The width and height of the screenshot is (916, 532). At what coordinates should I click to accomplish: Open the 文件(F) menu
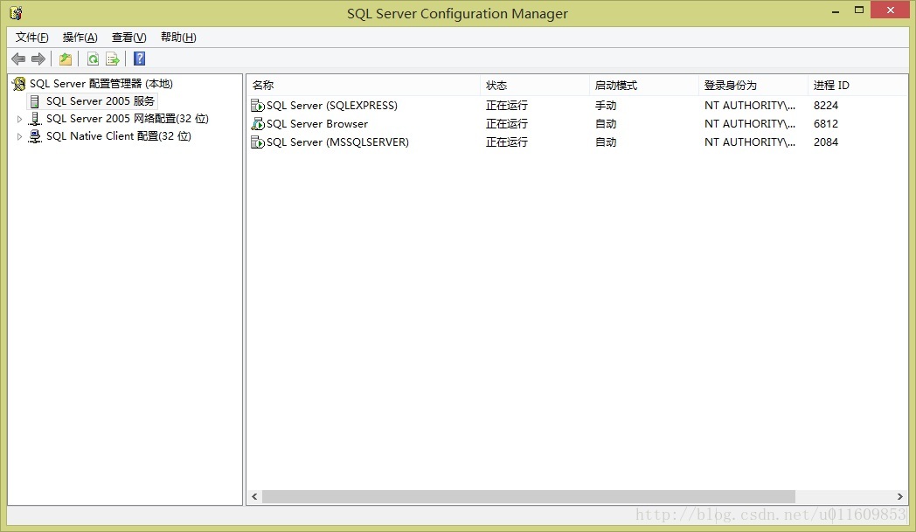(x=31, y=38)
